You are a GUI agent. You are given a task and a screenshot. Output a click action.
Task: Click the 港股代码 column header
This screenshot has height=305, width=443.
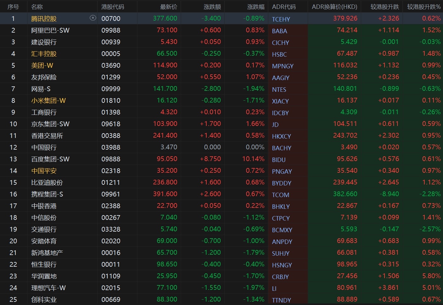(112, 7)
